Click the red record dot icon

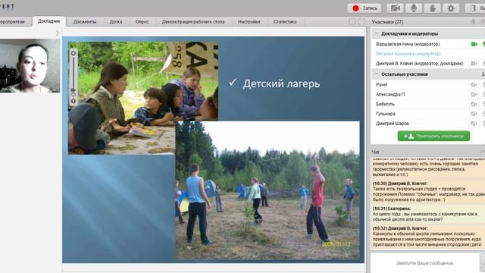pos(355,8)
